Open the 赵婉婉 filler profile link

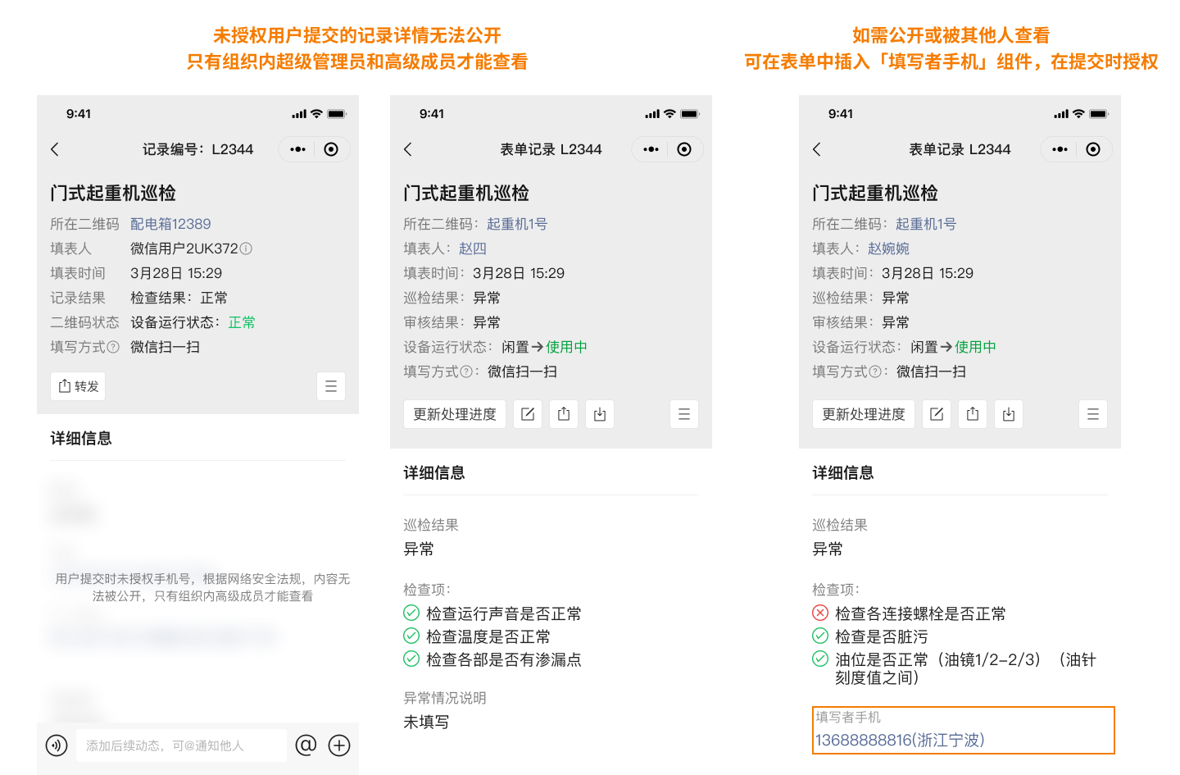(887, 248)
